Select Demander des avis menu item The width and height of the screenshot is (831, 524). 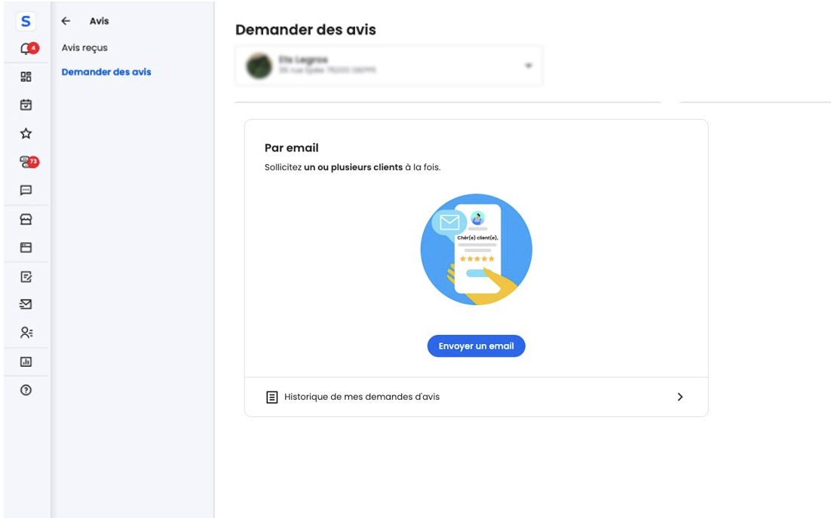[106, 72]
